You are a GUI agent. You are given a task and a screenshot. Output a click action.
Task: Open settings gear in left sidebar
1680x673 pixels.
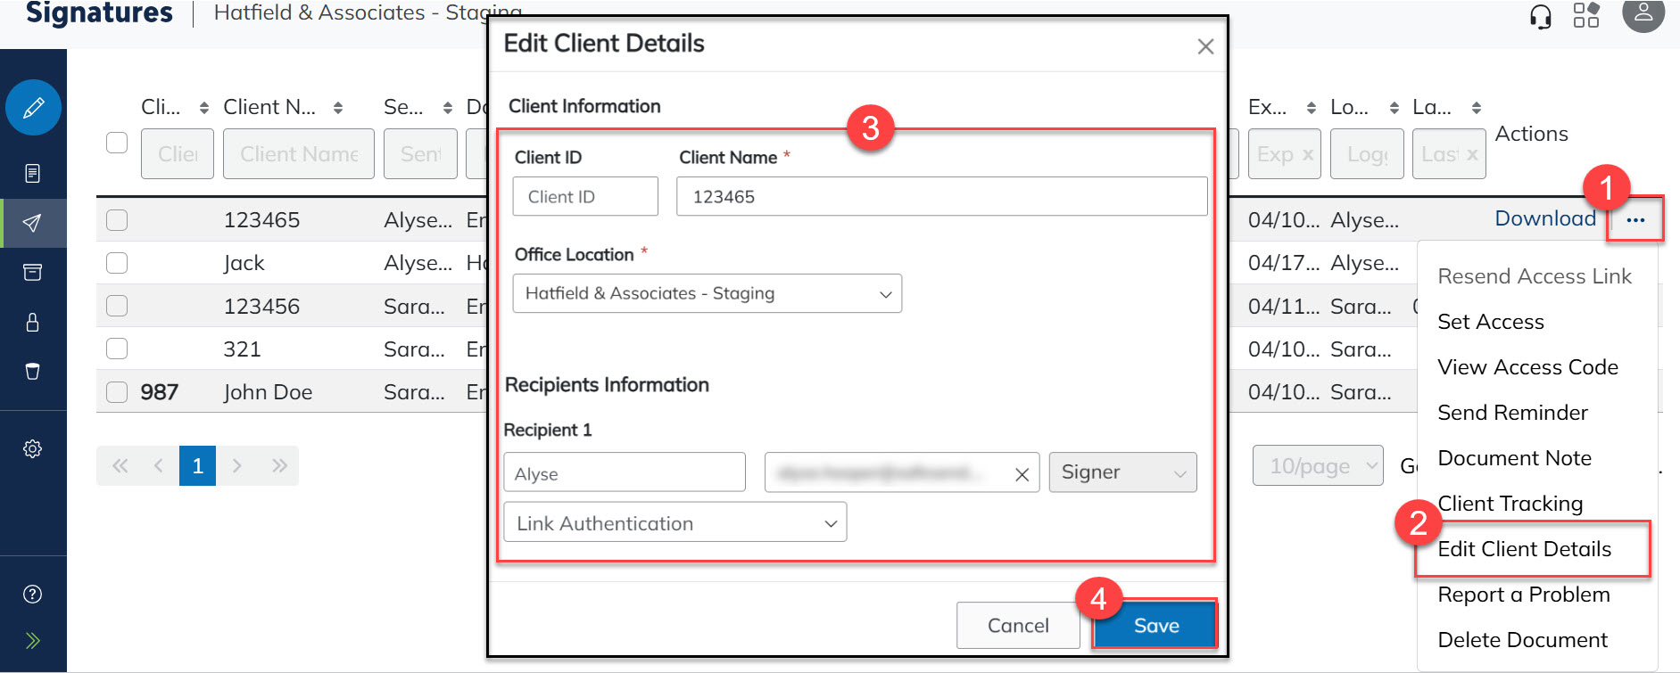pyautogui.click(x=32, y=448)
